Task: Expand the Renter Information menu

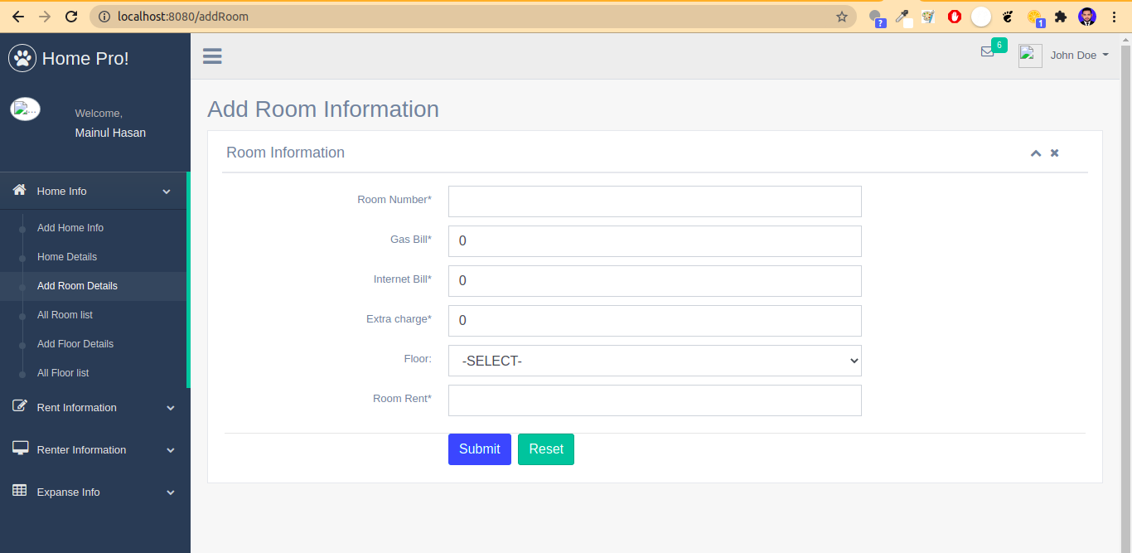Action: pos(80,449)
